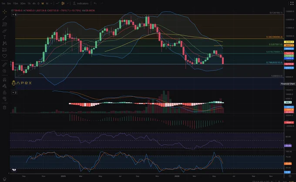This screenshot has width=296, height=182.
Task: Click the 0.382(96698.4) Fibonacci level label
Action: coord(274,37)
